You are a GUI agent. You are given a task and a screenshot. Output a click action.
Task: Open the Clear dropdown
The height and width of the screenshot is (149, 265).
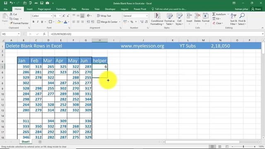(218, 23)
